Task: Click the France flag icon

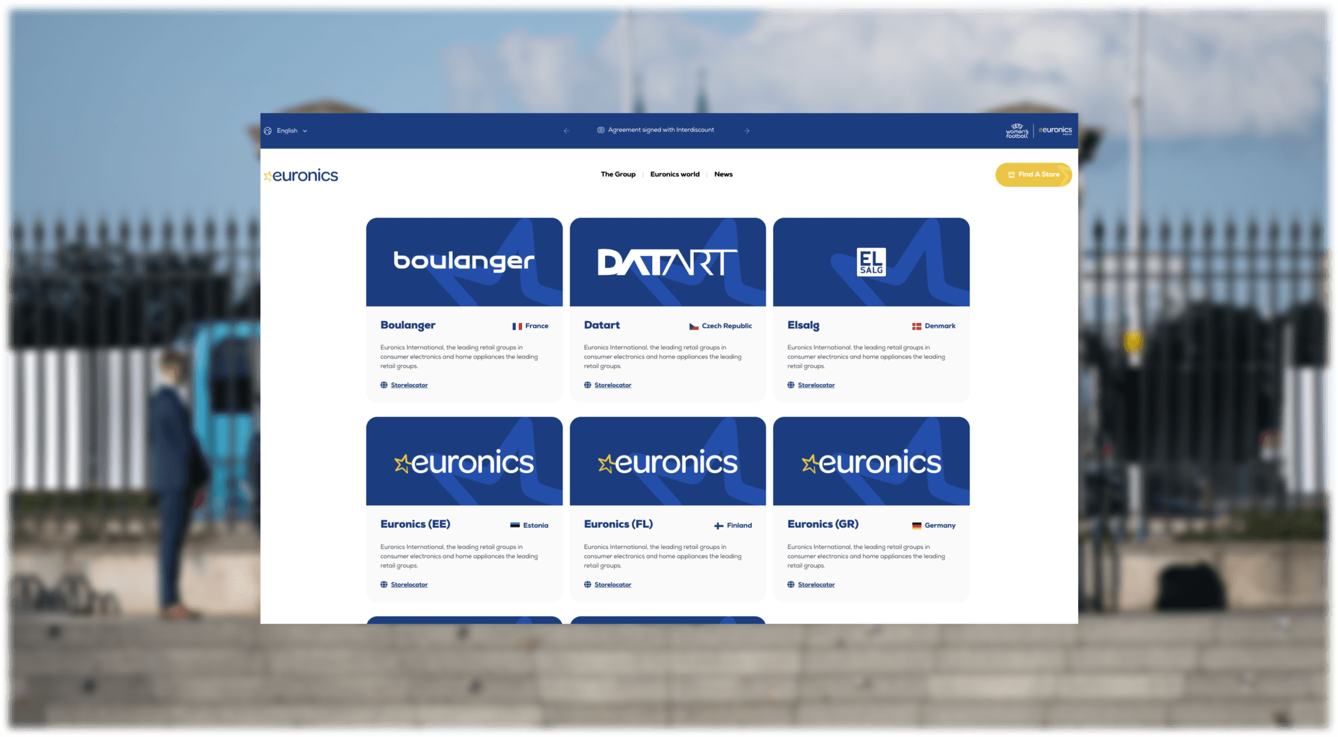Action: point(517,326)
